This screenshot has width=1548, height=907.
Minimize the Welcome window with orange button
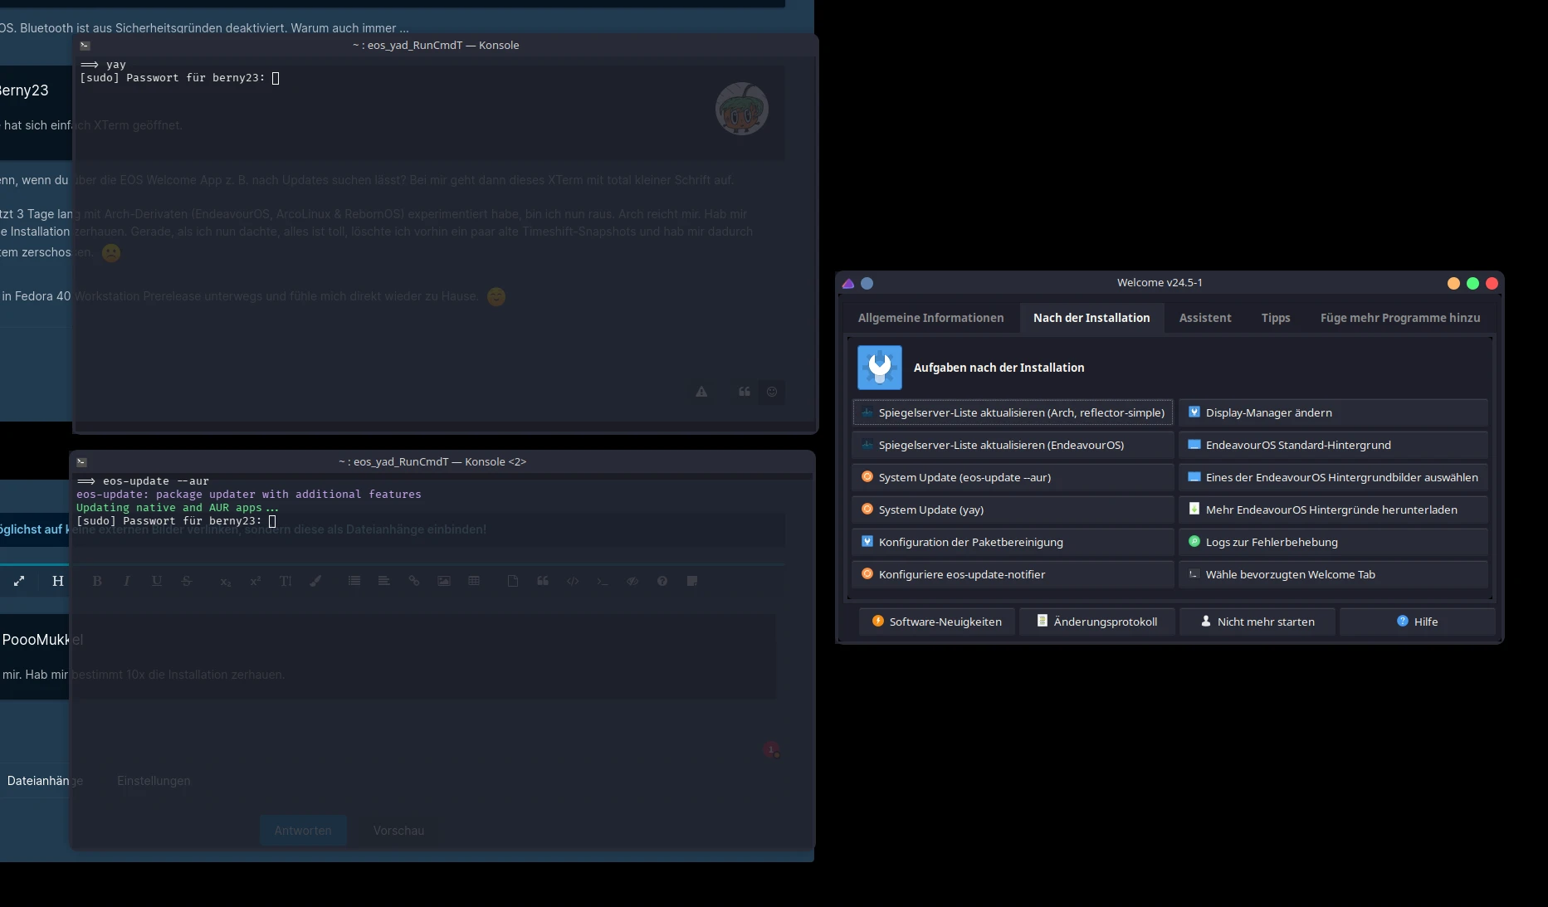pos(1453,283)
